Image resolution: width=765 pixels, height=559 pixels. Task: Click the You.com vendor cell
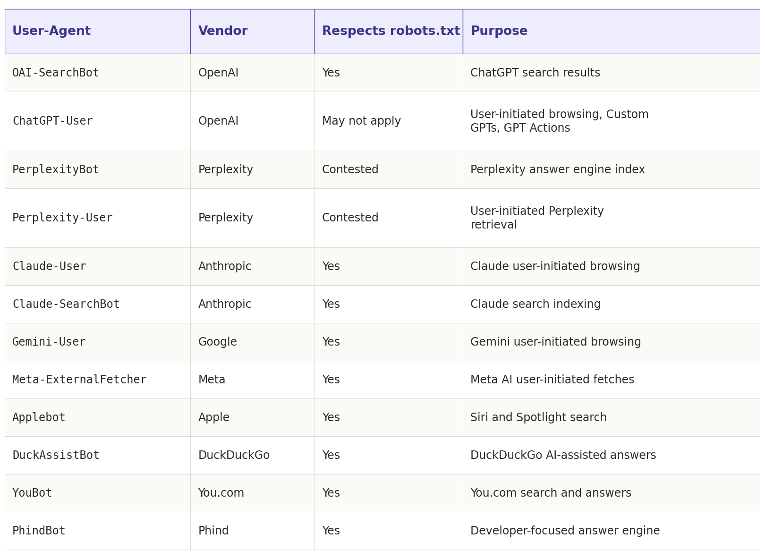pos(252,493)
